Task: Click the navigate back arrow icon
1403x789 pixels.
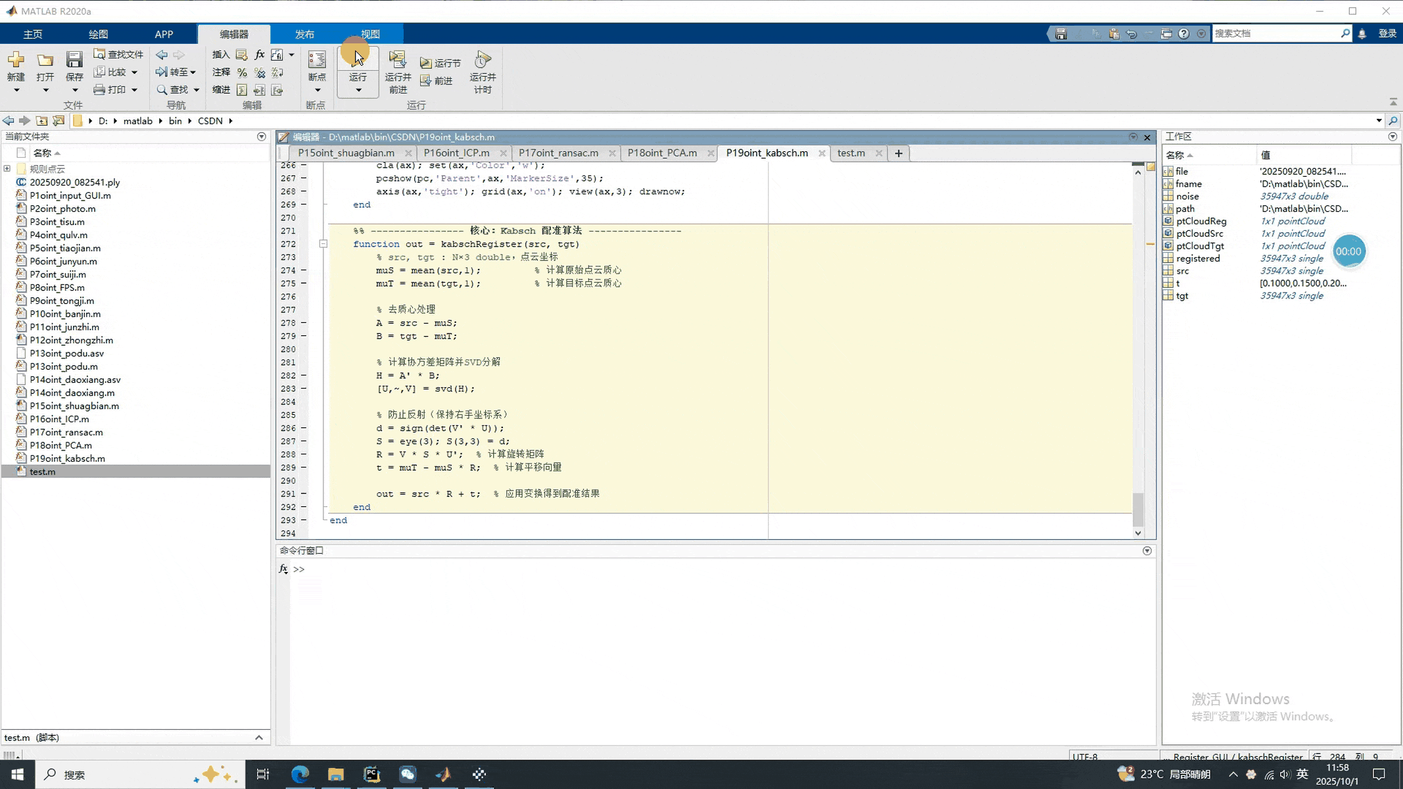Action: coord(162,55)
